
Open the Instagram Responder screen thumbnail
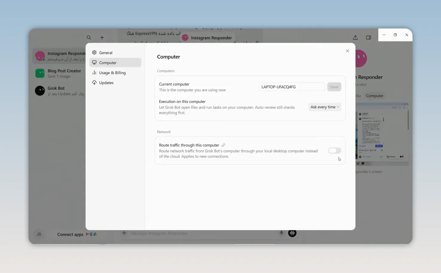382,134
